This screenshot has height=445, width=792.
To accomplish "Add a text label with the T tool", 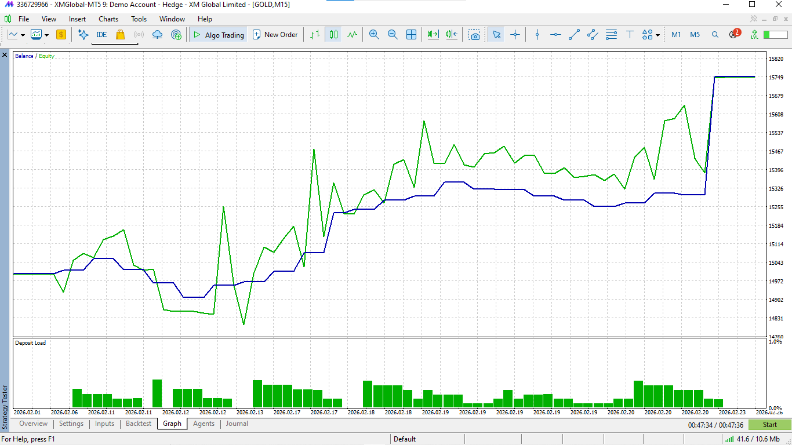I will tap(630, 35).
